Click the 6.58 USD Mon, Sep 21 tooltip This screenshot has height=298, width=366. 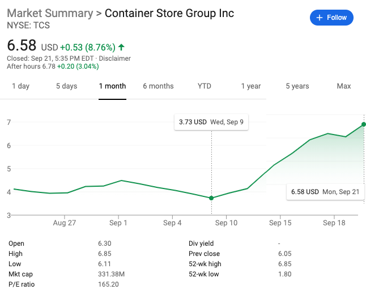coord(325,192)
